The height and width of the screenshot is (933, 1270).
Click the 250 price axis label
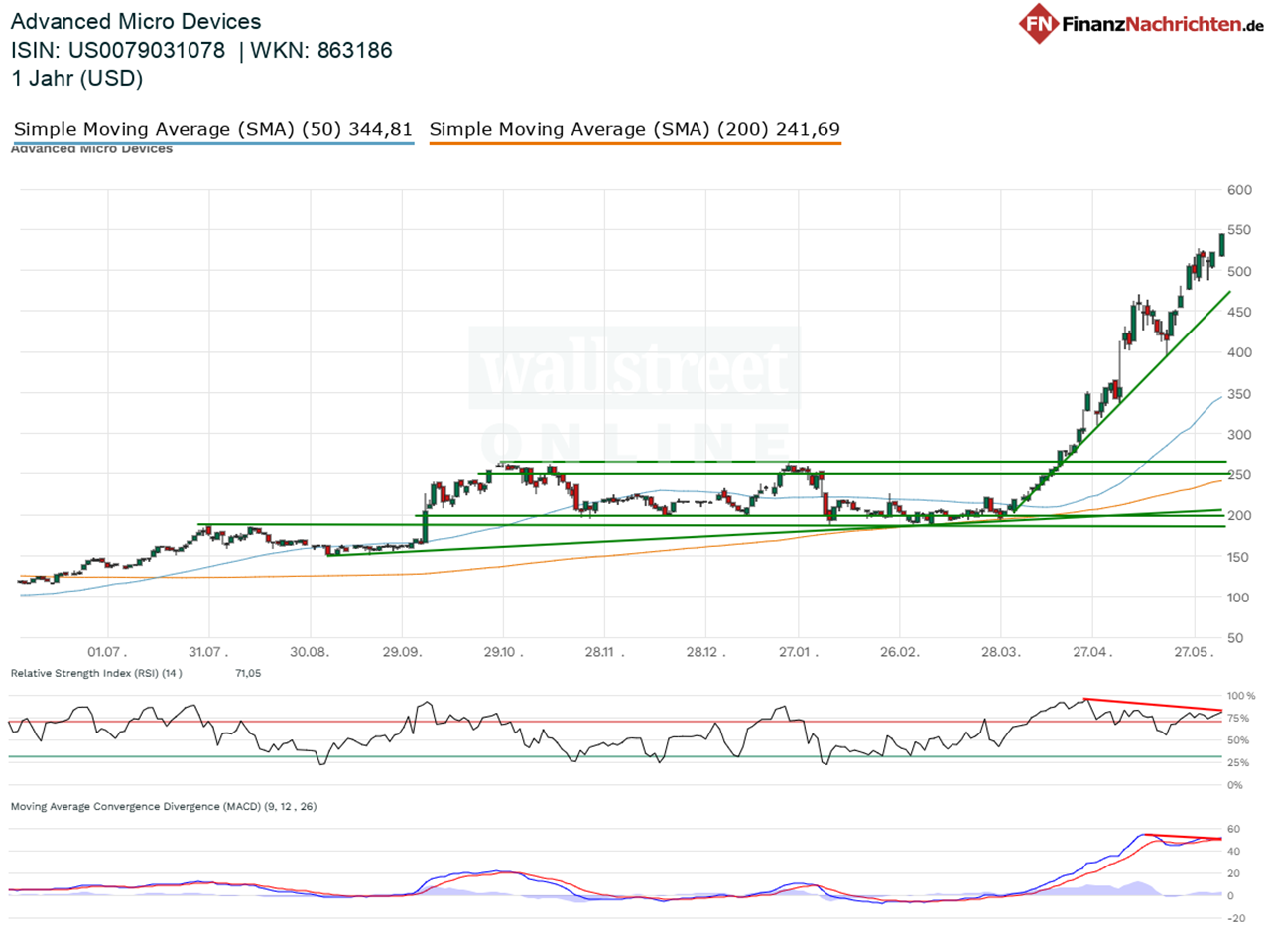(x=1241, y=474)
